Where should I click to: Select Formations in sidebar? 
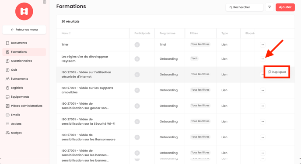coord(24,52)
